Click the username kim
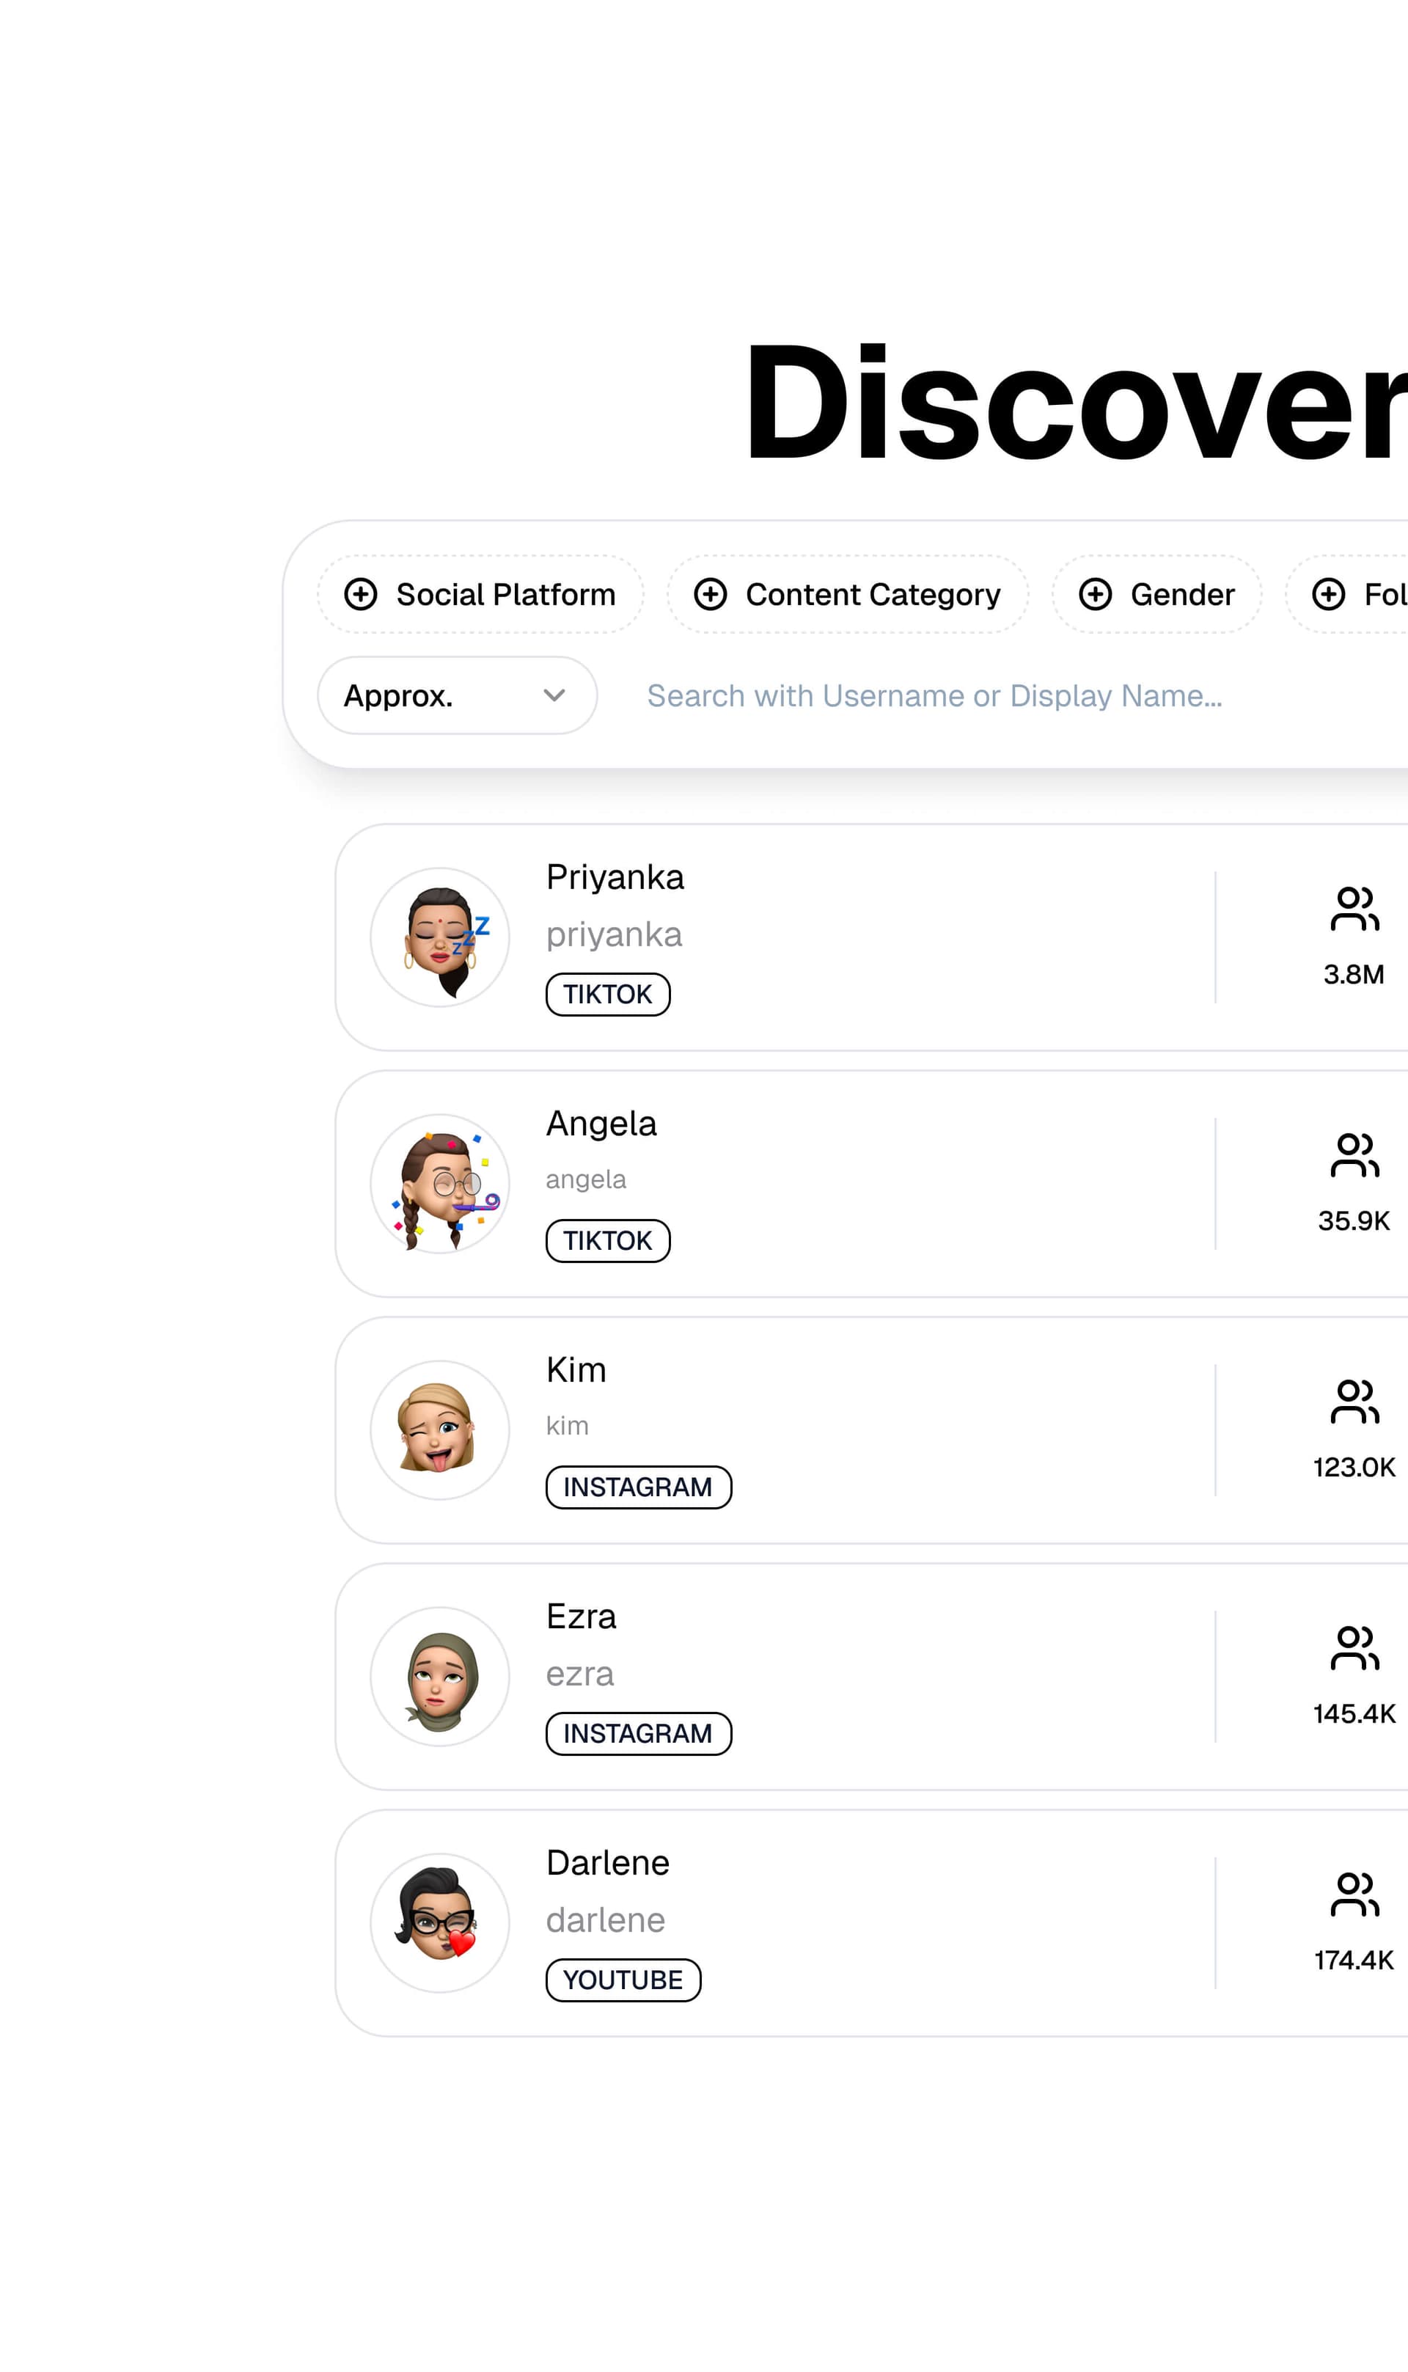Image resolution: width=1408 pixels, height=2372 pixels. tap(568, 1426)
